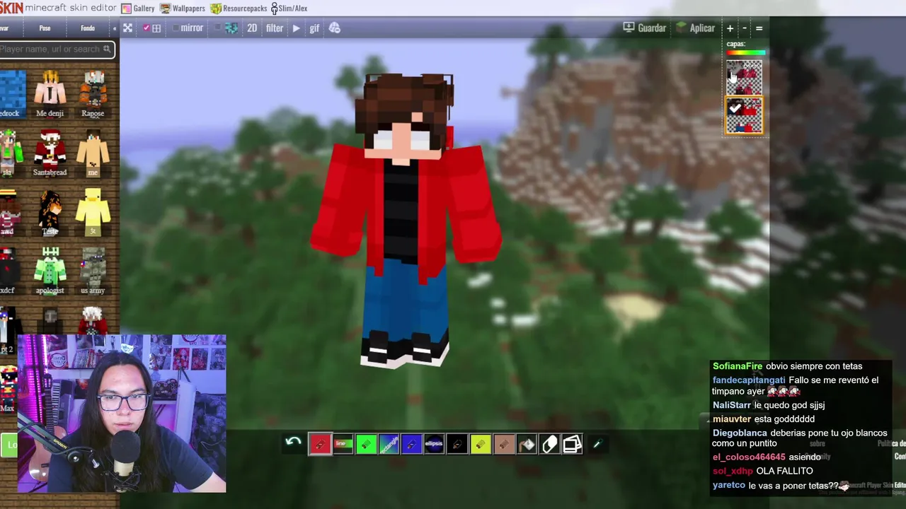Open the filter options
Screen dimensions: 906x509
(275, 28)
